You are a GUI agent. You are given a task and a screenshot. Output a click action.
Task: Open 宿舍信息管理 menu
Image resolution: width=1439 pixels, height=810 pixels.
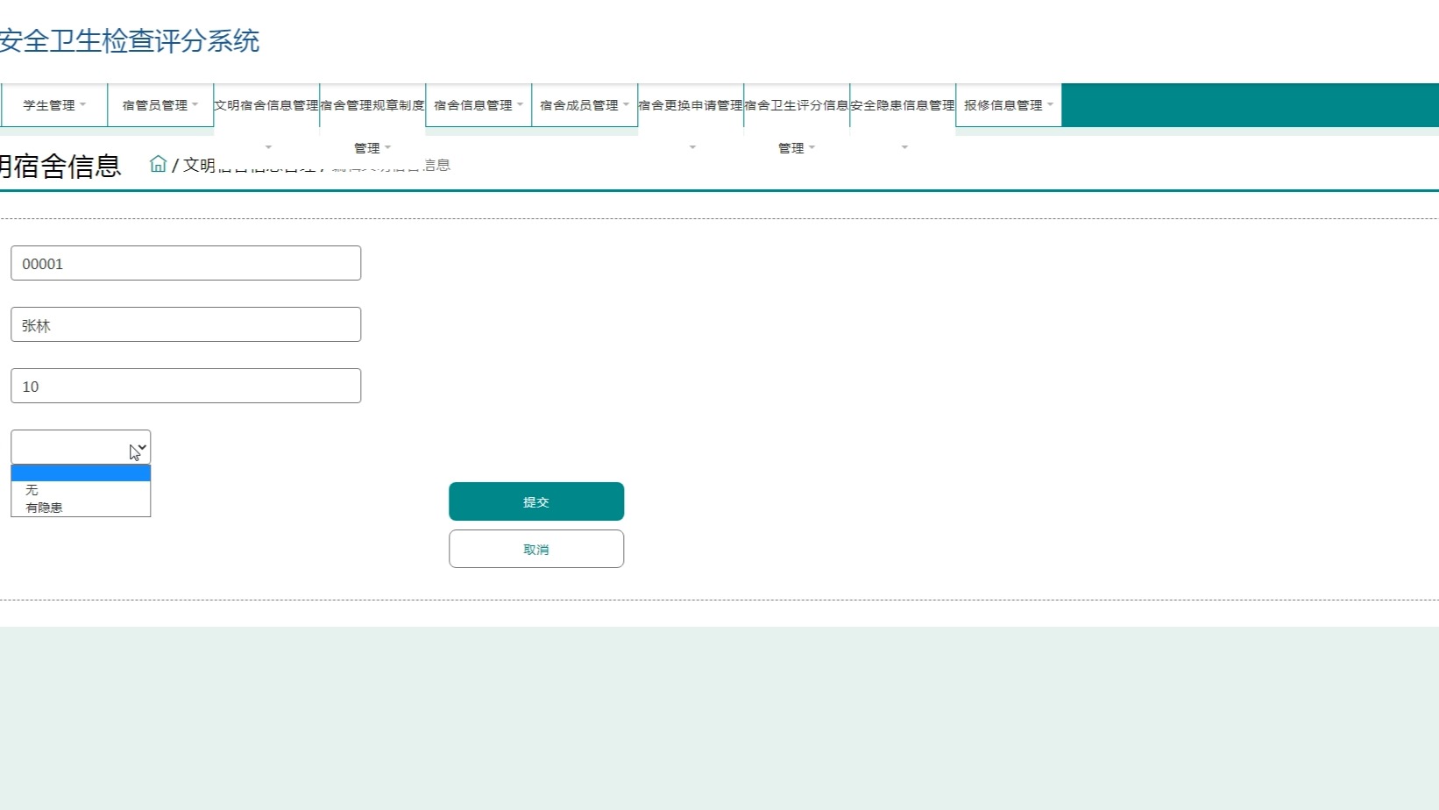pos(478,105)
